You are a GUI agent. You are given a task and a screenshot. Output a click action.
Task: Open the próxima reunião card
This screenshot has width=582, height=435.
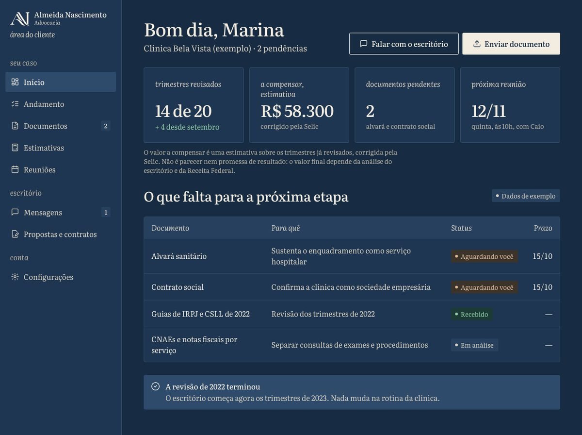[x=510, y=105]
